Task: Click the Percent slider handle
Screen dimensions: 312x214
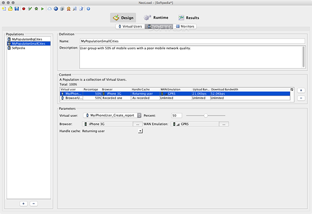Action: [206, 115]
